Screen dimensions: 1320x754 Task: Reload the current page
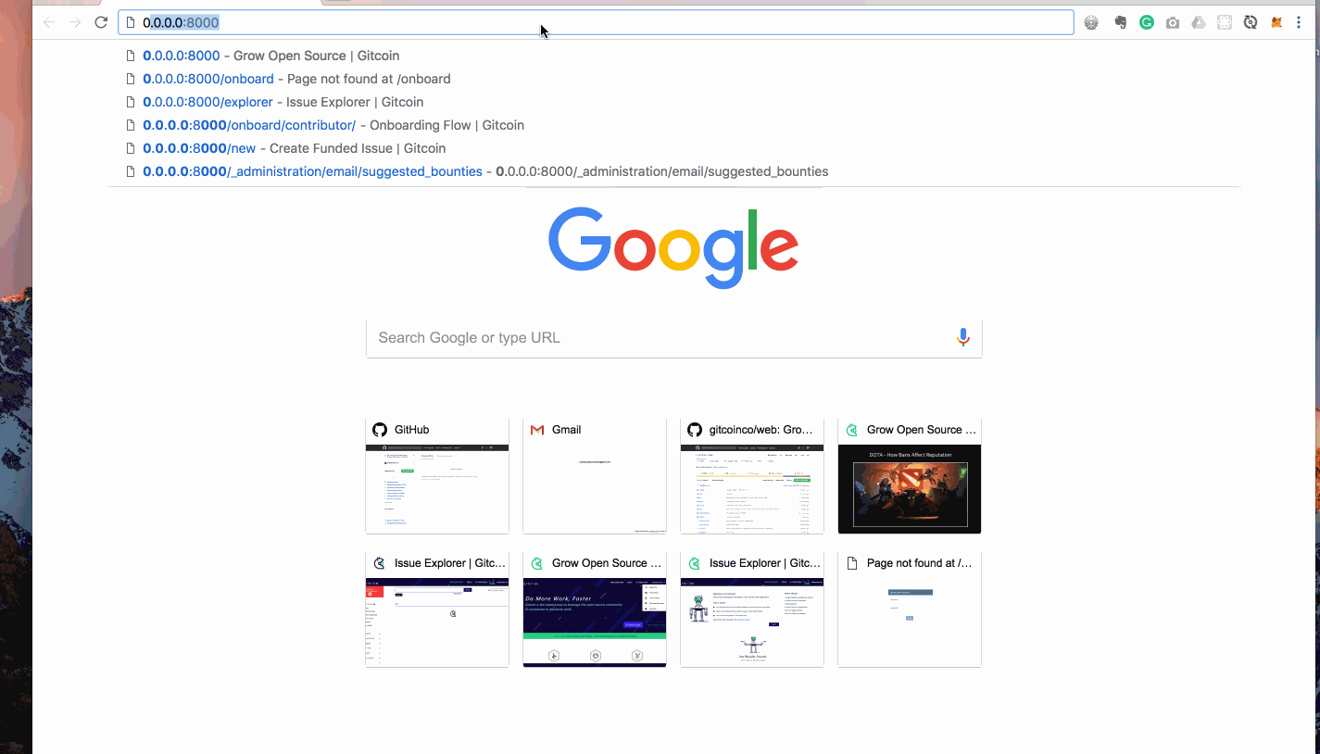tap(102, 22)
